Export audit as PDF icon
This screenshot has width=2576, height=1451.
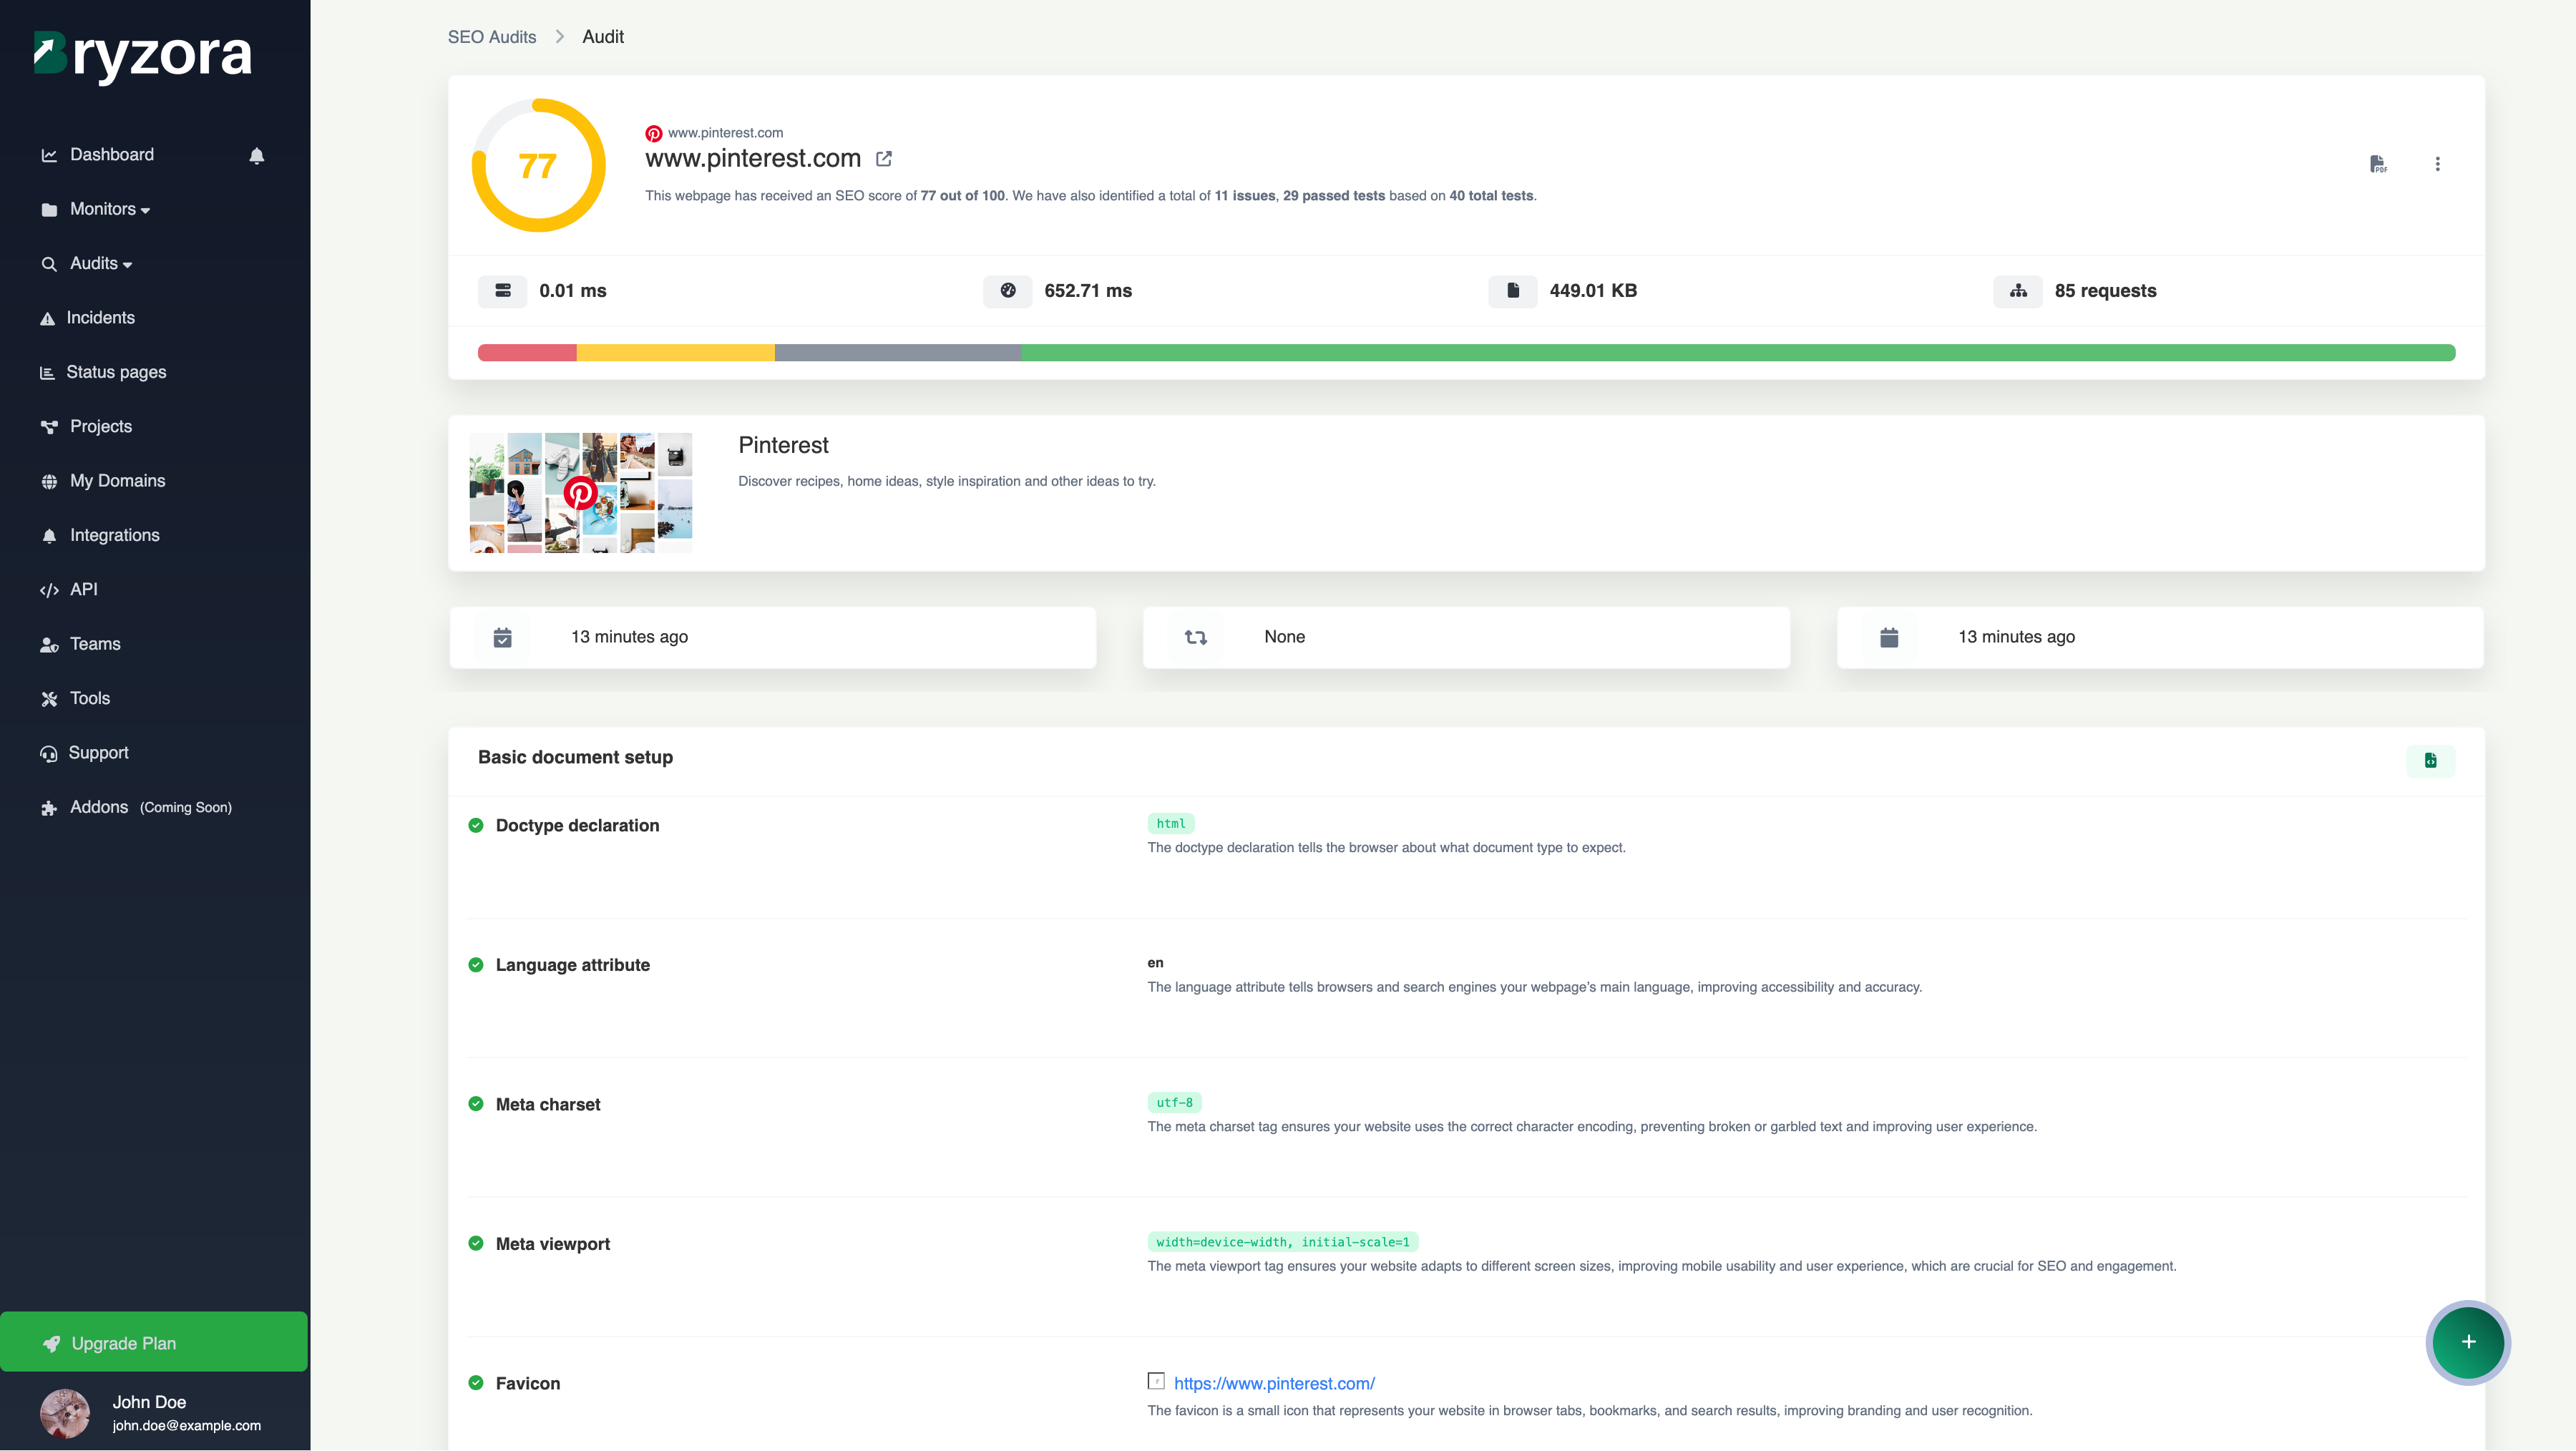click(2378, 164)
